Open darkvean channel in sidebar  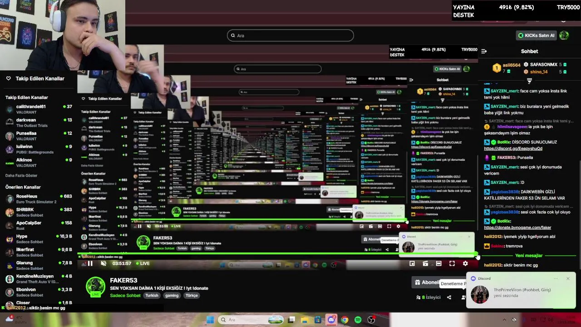pos(39,123)
